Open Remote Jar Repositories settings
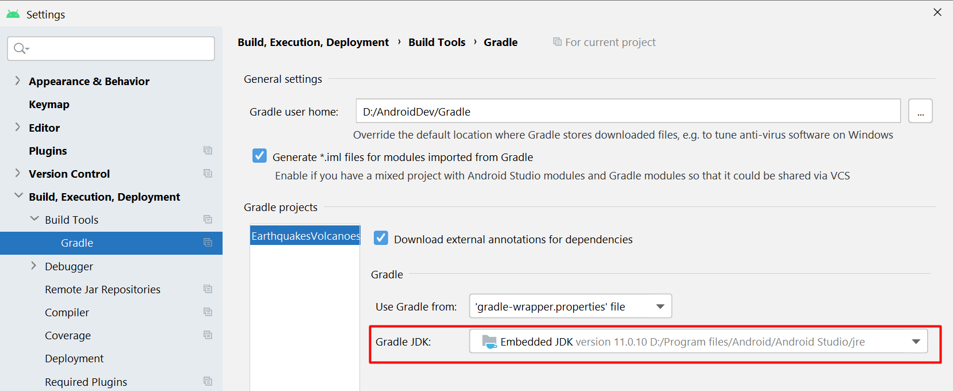 (x=102, y=289)
